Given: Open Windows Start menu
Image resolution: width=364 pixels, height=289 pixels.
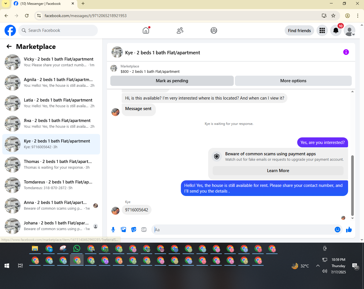Looking at the screenshot, I should click(x=7, y=266).
